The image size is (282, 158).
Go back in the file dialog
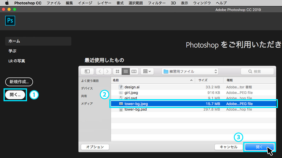coord(100,71)
